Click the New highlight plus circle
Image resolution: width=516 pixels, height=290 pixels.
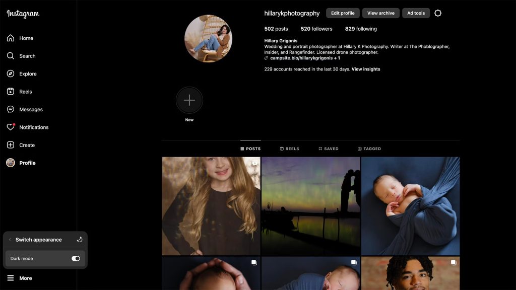tap(189, 100)
